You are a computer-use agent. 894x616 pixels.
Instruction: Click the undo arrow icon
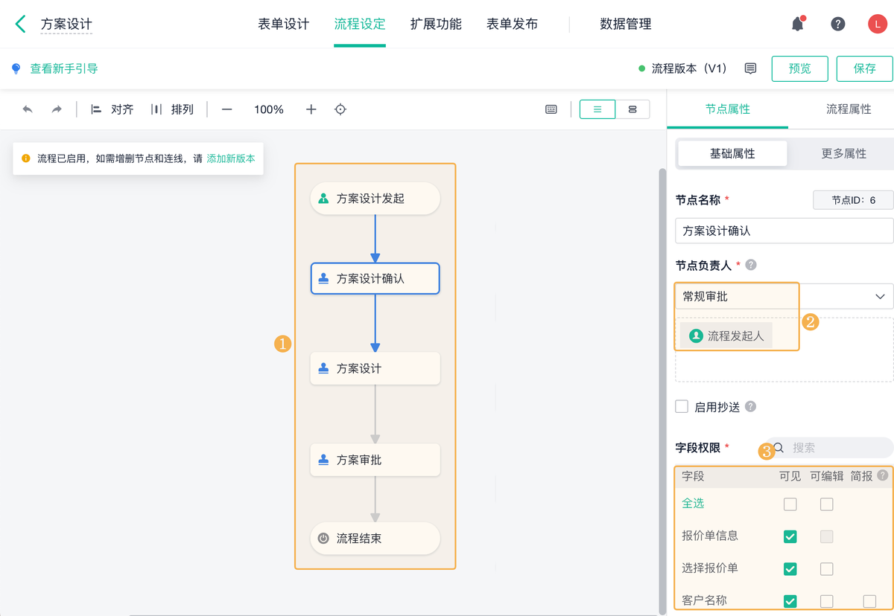point(28,109)
